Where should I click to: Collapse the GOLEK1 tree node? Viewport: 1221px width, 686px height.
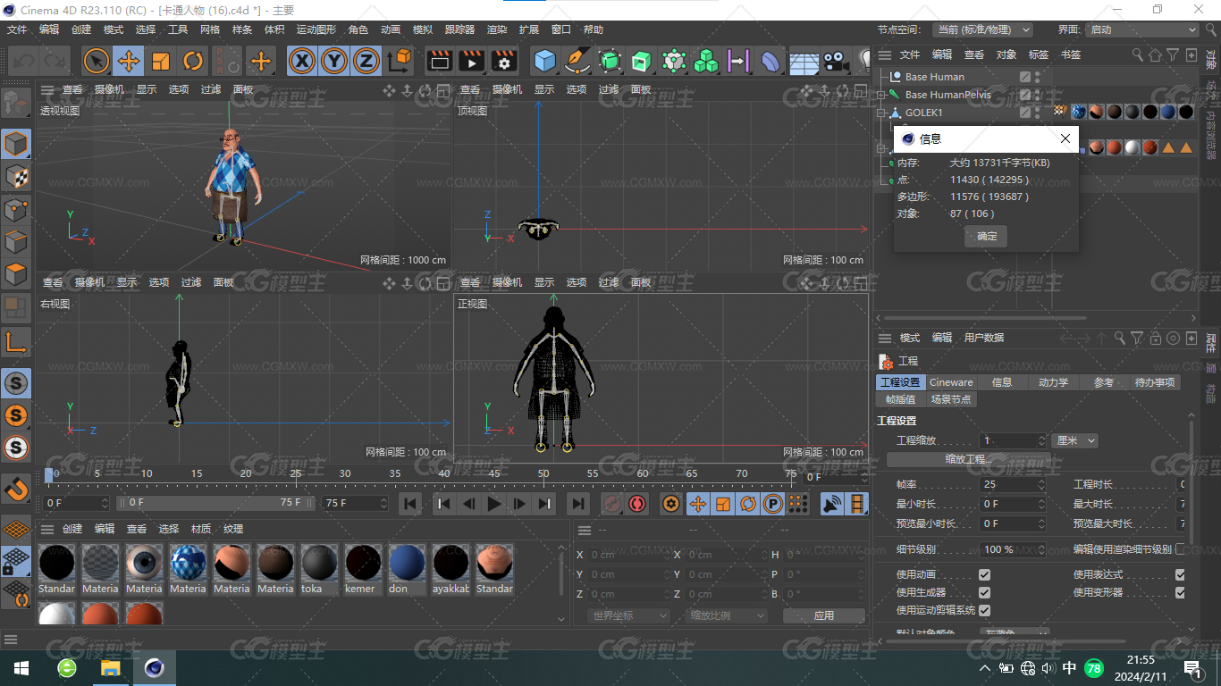point(880,113)
